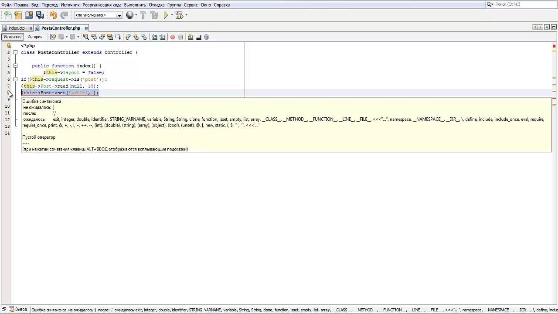The image size is (558, 314).
Task: Toggle rectangular selection mode
Action: pos(118,37)
